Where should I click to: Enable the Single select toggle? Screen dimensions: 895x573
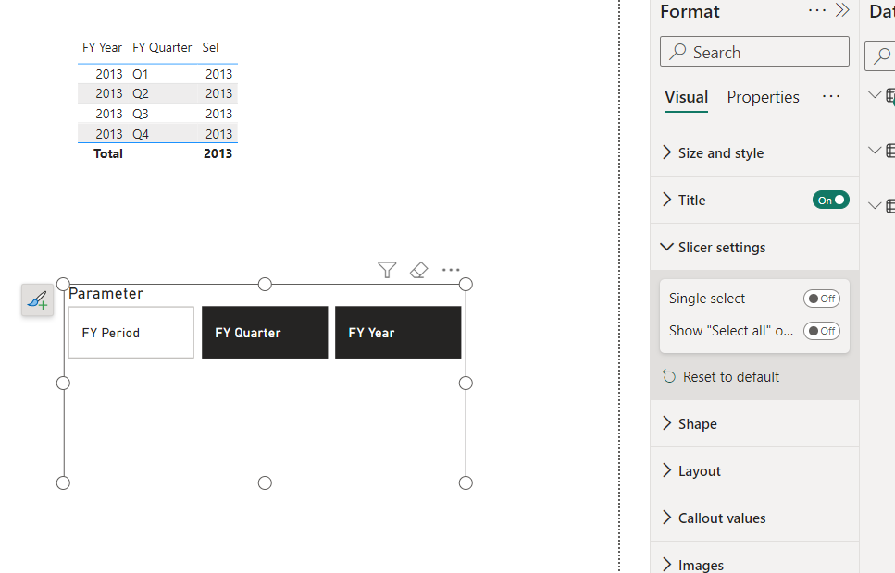click(821, 299)
